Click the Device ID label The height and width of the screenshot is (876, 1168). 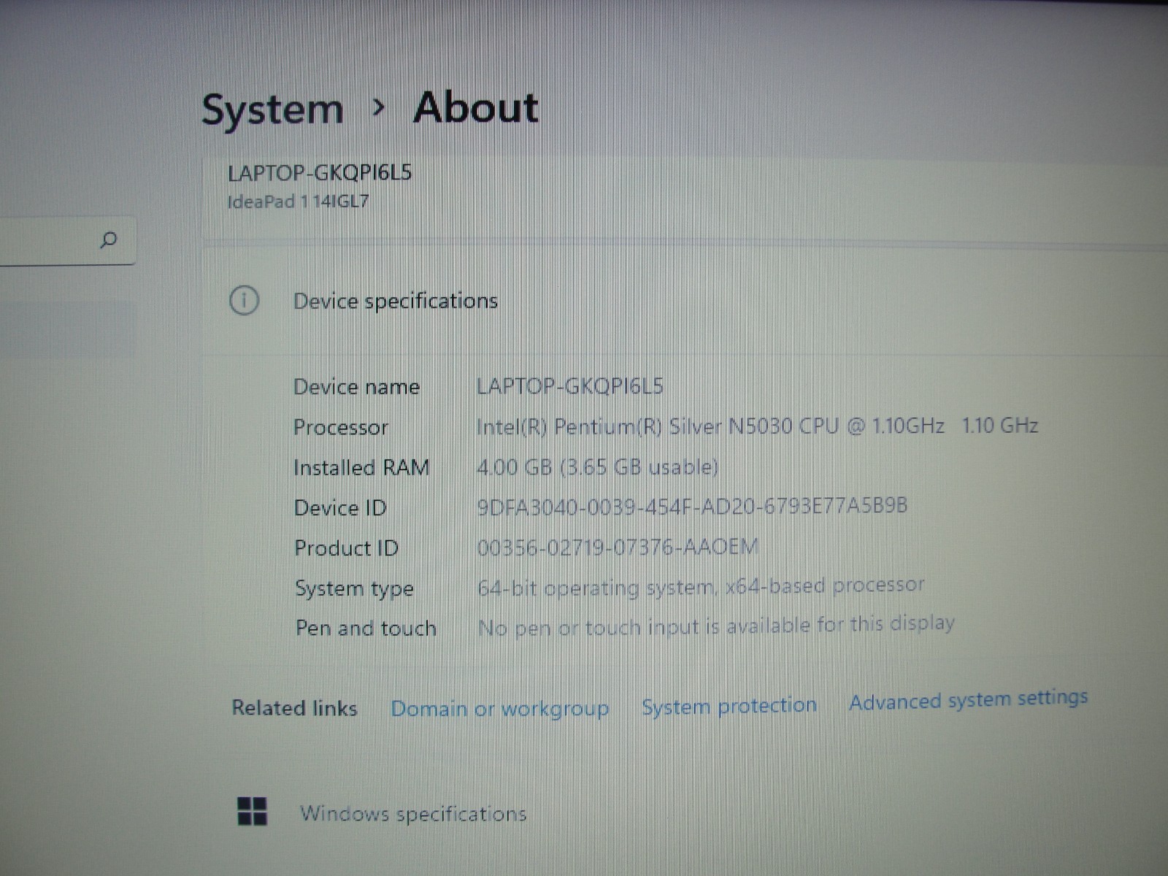pos(340,507)
